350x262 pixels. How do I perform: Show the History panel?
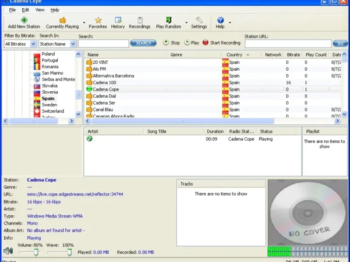tap(118, 23)
